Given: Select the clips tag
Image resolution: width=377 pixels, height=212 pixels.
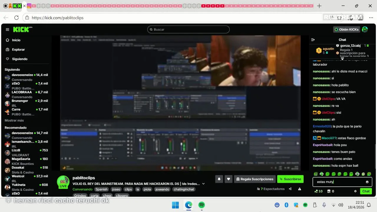Looking at the screenshot, I should click(x=128, y=189).
